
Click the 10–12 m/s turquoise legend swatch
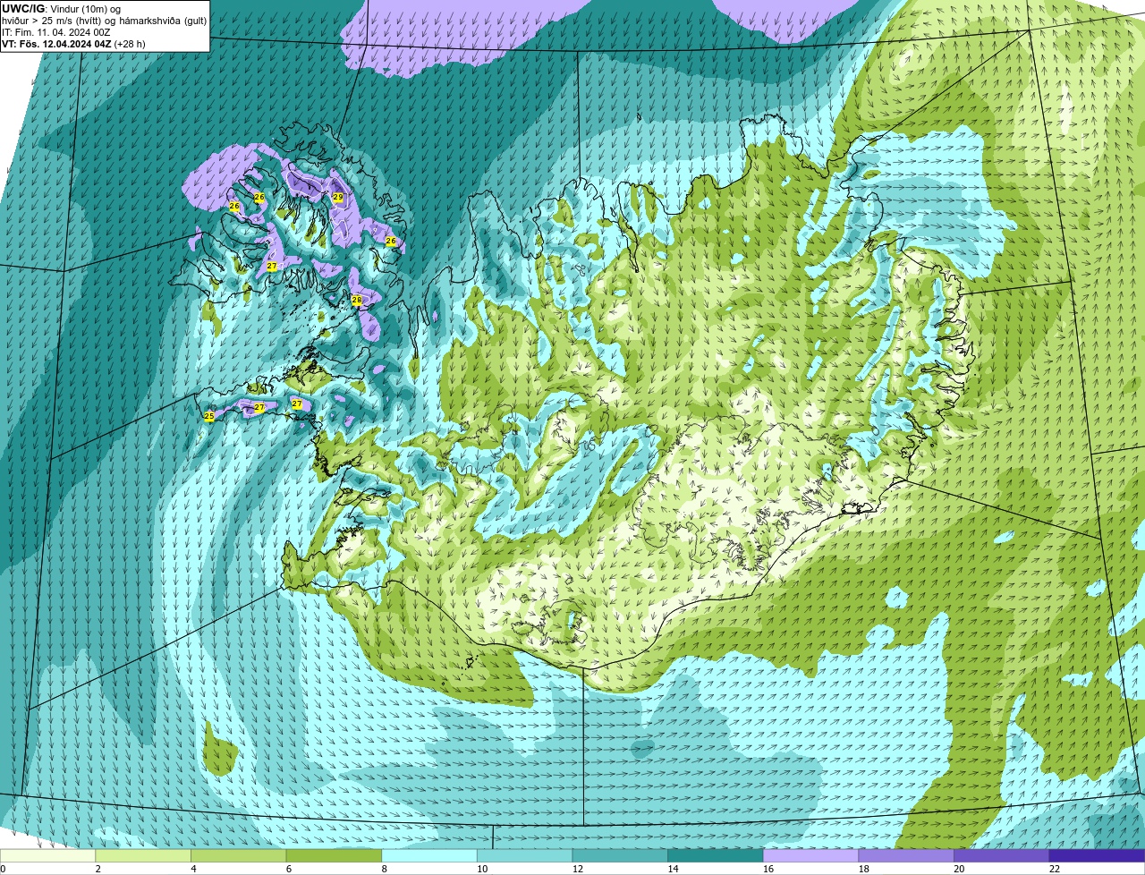pyautogui.click(x=524, y=856)
